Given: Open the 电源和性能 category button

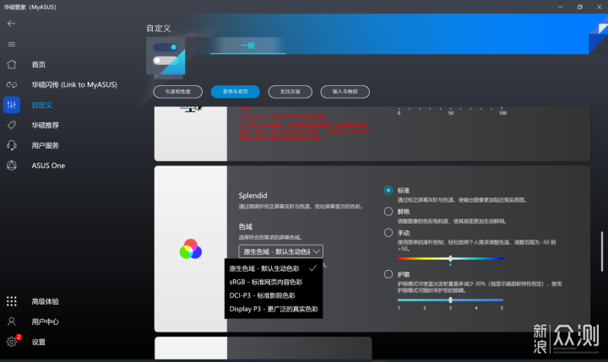Looking at the screenshot, I should (178, 92).
